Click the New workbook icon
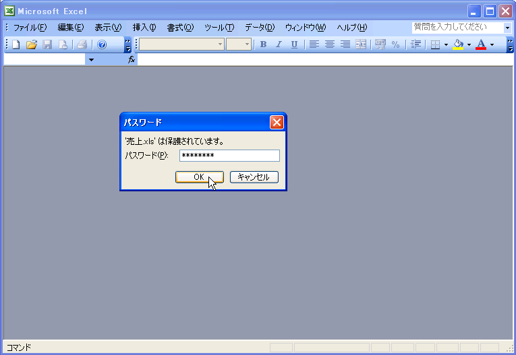The width and height of the screenshot is (516, 355). pos(16,44)
